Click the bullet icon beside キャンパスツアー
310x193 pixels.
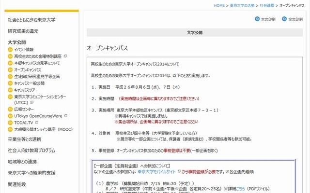[10, 90]
